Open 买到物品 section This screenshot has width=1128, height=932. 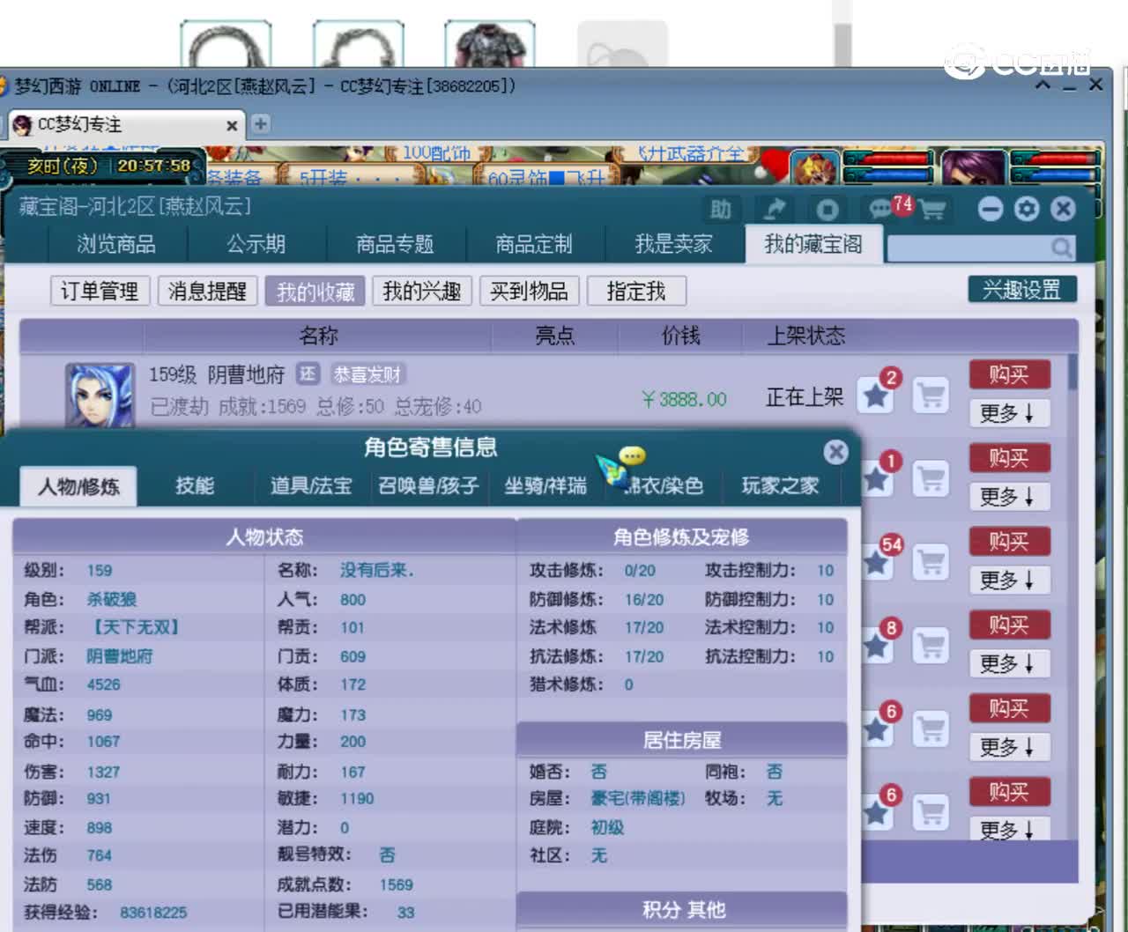coord(529,291)
